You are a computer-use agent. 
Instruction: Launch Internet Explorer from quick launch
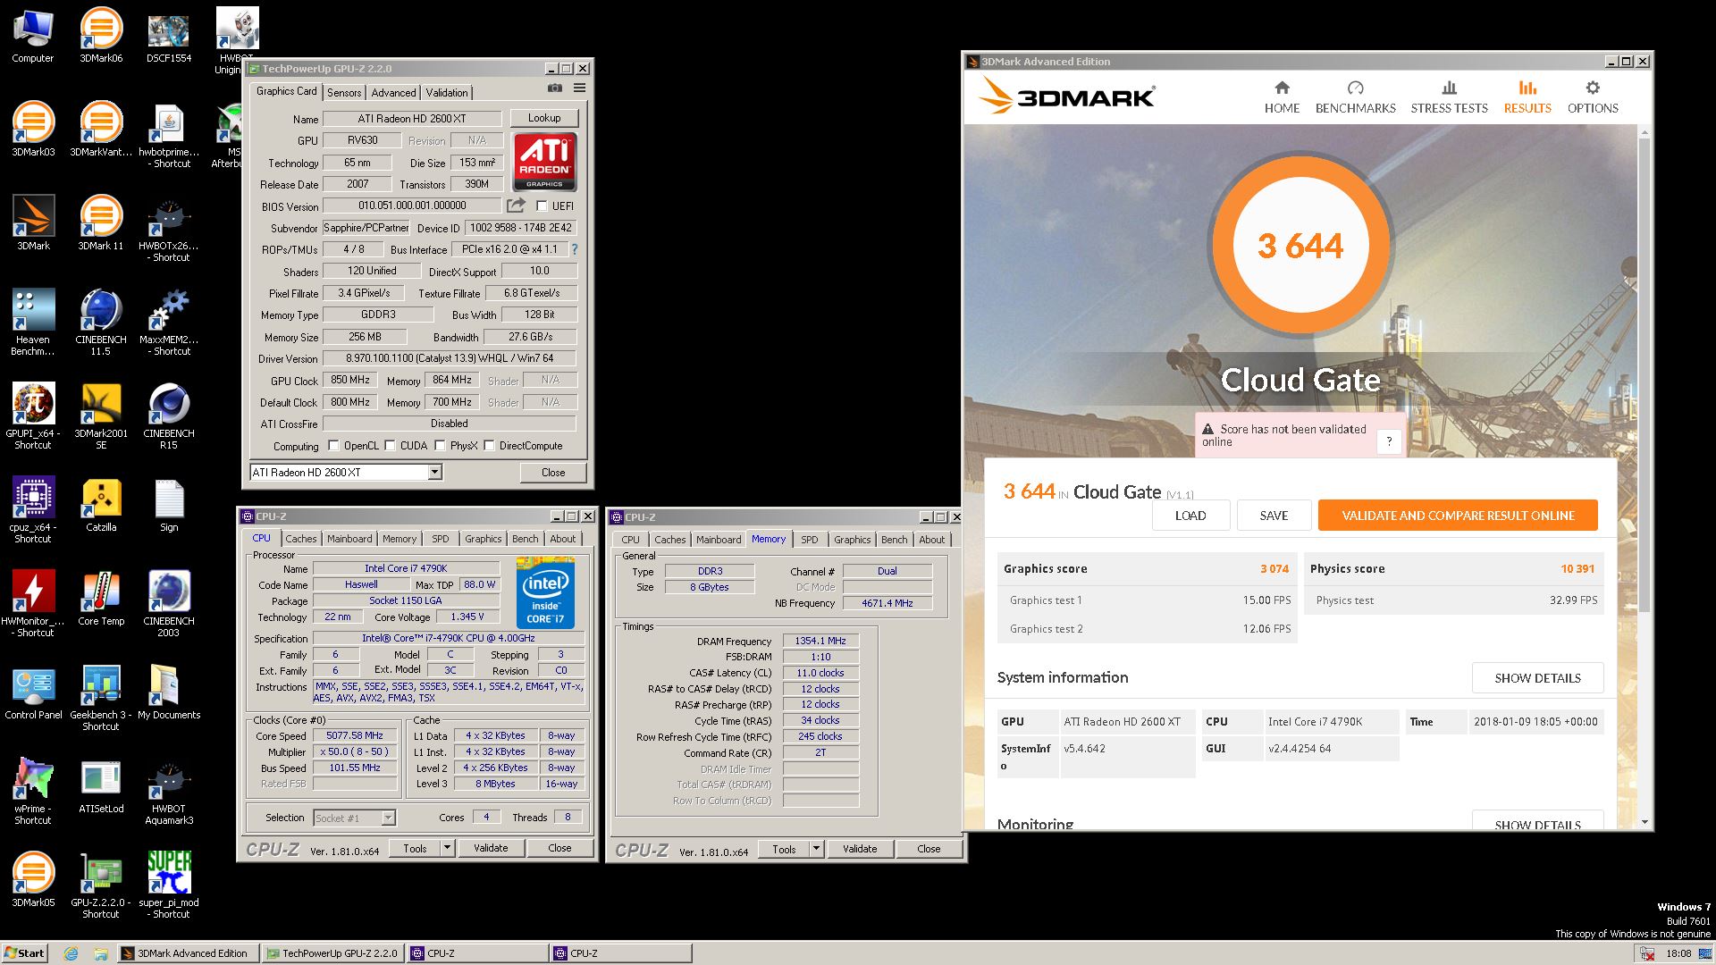click(x=71, y=953)
